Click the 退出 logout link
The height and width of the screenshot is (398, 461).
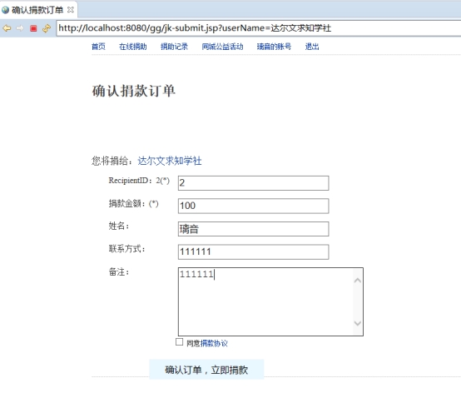click(x=312, y=47)
